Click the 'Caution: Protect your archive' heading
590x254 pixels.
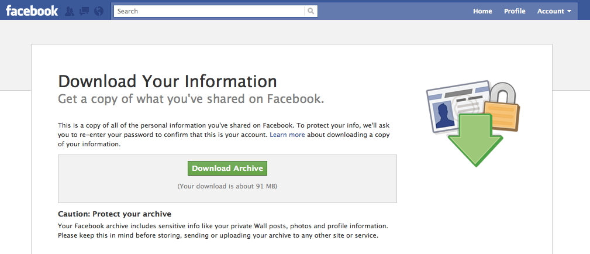tap(115, 214)
